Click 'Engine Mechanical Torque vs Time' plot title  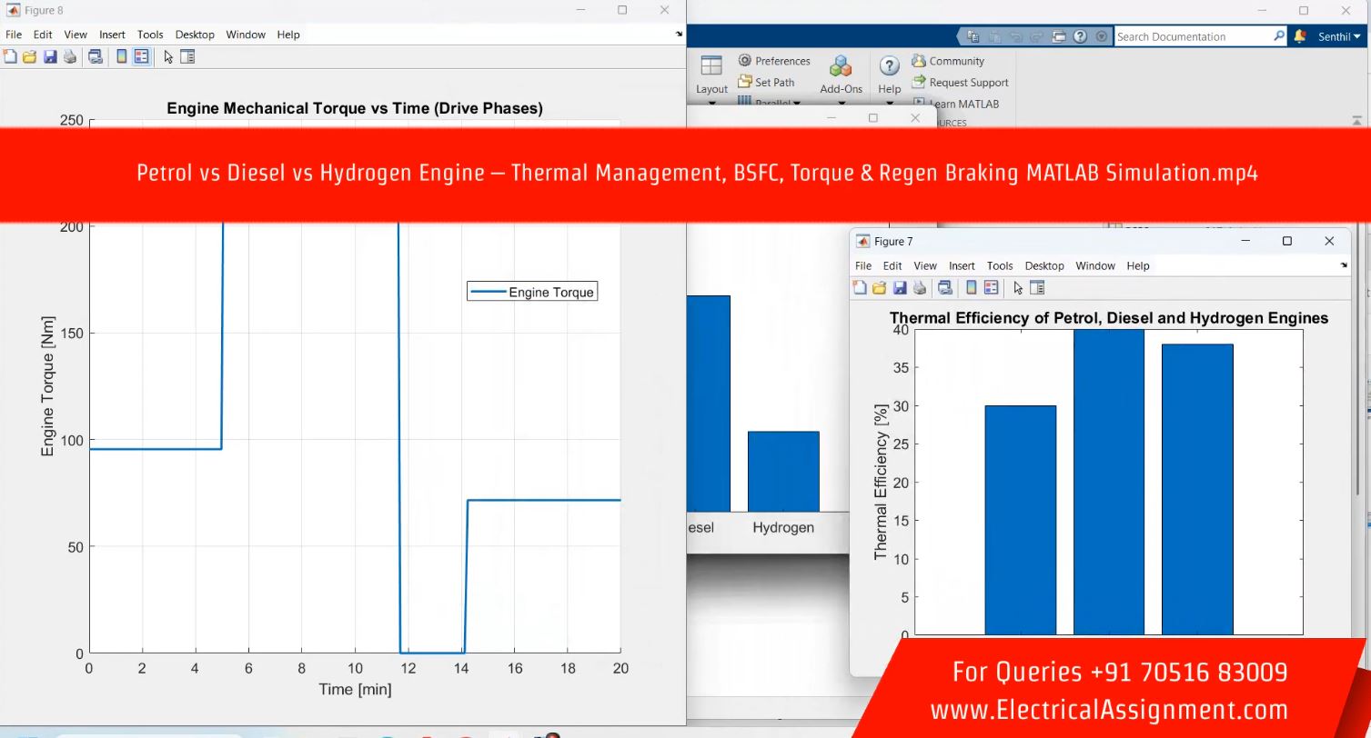click(x=355, y=108)
